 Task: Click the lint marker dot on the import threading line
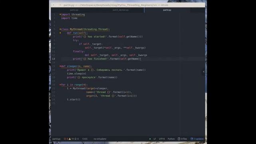[60, 14]
